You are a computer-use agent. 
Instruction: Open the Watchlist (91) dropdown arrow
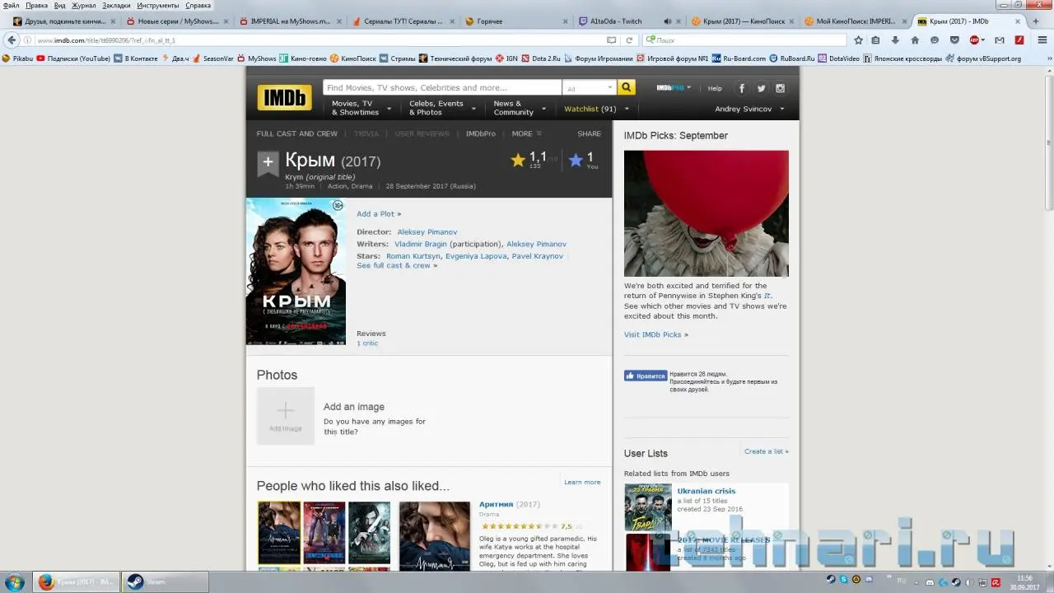(627, 109)
